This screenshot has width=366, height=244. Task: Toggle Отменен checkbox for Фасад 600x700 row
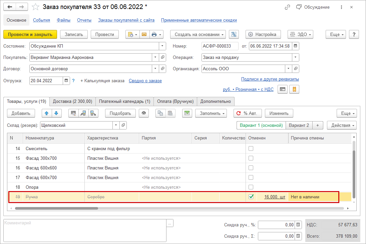pyautogui.click(x=251, y=177)
